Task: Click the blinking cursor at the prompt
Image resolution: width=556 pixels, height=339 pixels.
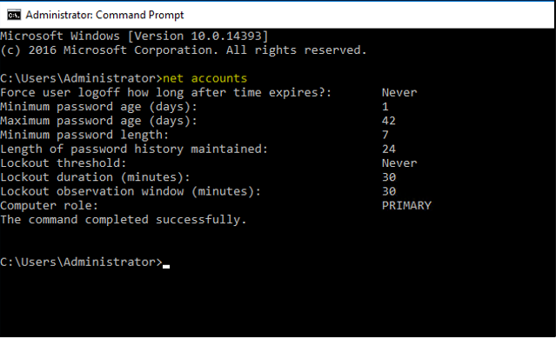Action: (166, 267)
